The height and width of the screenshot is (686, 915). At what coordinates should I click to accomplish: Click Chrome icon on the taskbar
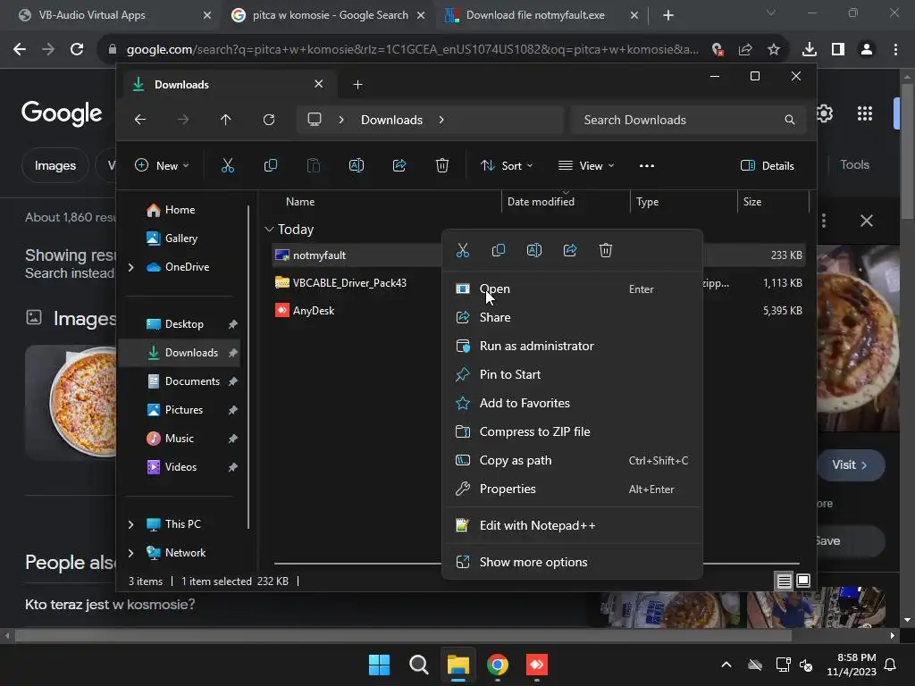498,665
